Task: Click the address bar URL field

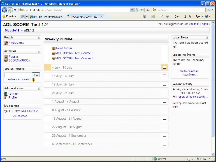Action: click(75, 10)
